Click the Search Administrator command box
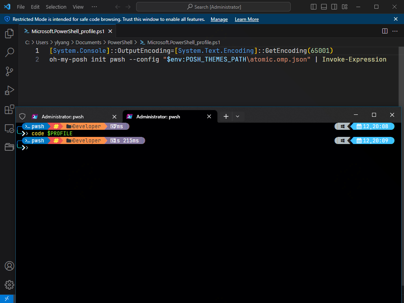The height and width of the screenshot is (303, 404). (x=213, y=7)
